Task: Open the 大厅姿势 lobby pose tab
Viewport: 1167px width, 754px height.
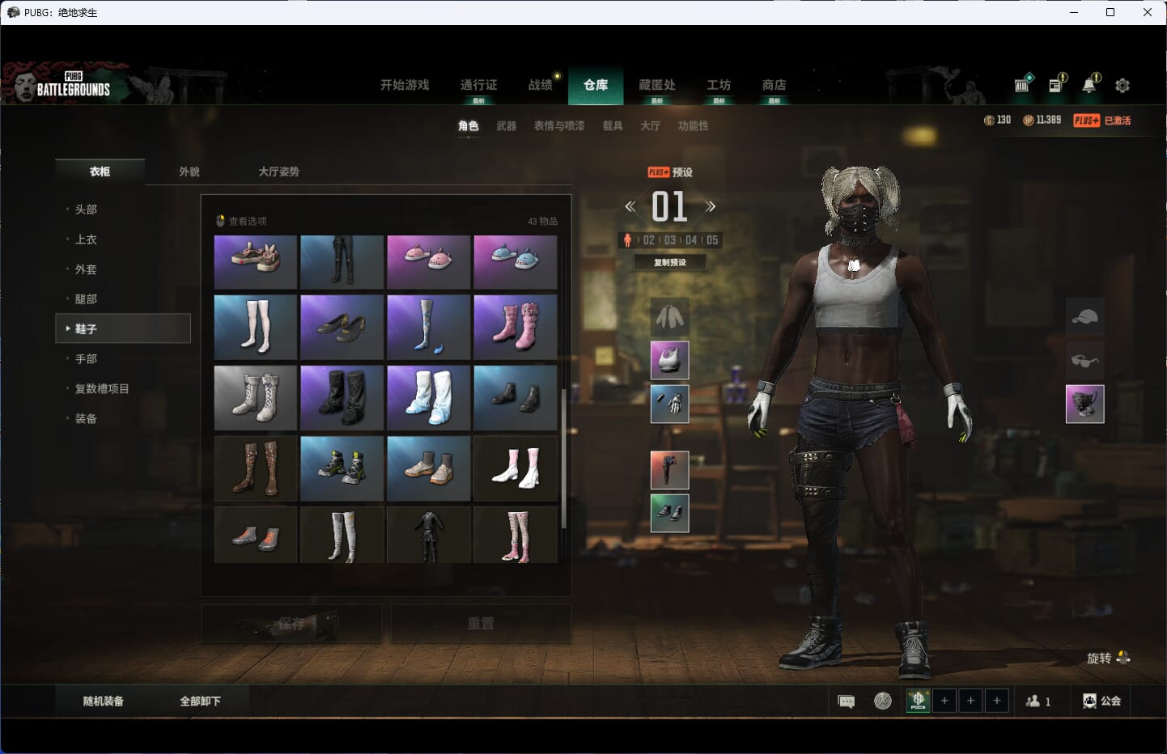Action: pos(279,172)
